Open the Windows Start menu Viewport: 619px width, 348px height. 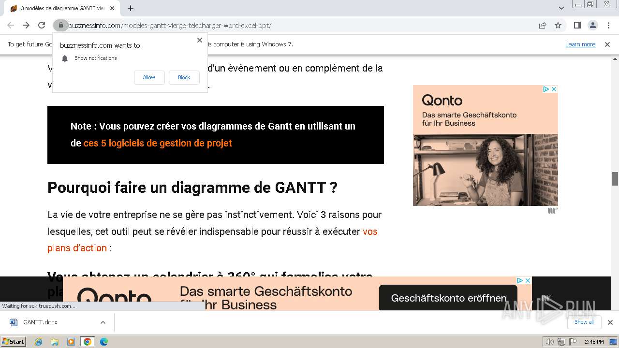pos(13,341)
